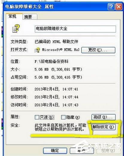
Task: Click the 更改(C)... button
Action: click(x=98, y=50)
